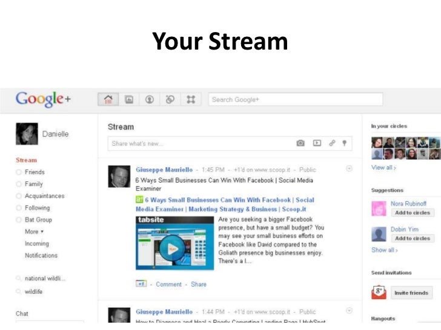Click the 'Hangouts' heading text
The image size is (441, 330).
pos(383,319)
